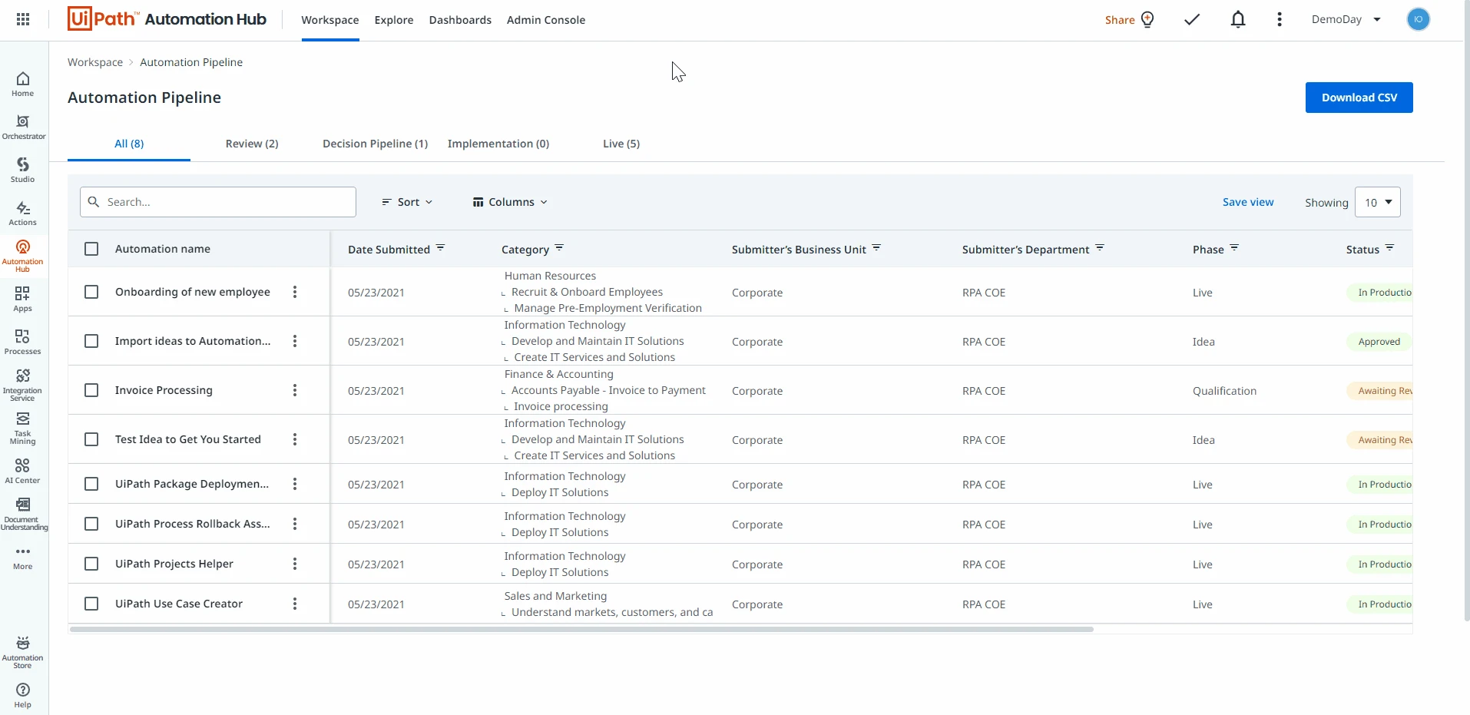Select the Decision Pipeline (1) tab
1470x715 pixels.
point(375,144)
